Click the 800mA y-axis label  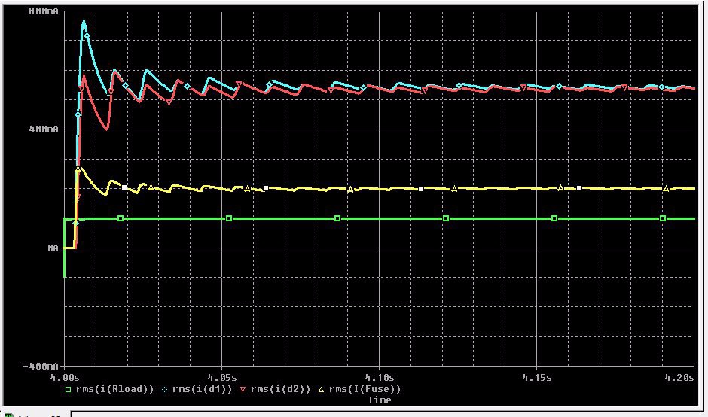coord(44,11)
